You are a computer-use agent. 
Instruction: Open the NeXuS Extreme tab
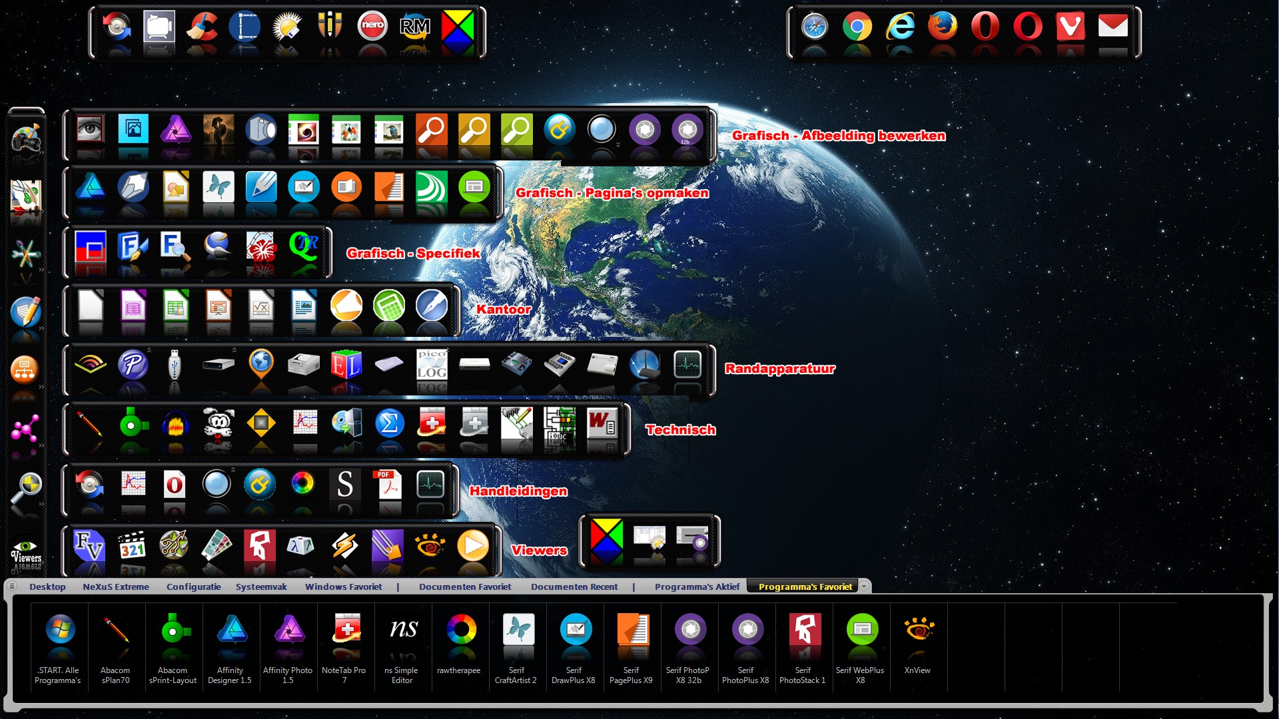pos(116,587)
